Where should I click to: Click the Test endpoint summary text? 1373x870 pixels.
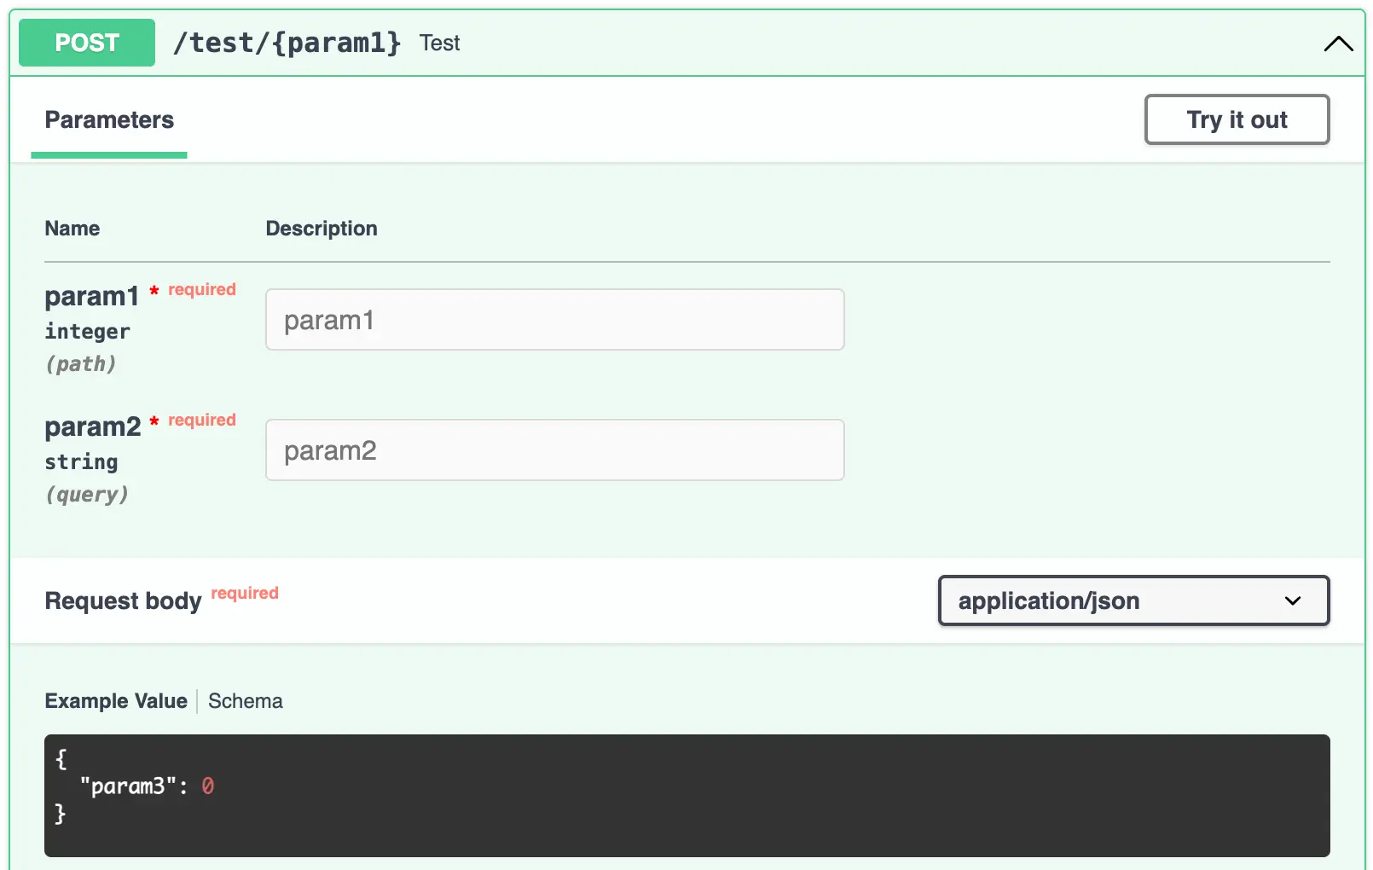[x=440, y=43]
